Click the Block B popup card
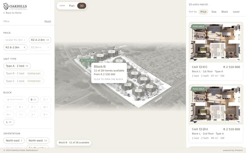Viewport: 246px width, 153px height. (x=109, y=73)
